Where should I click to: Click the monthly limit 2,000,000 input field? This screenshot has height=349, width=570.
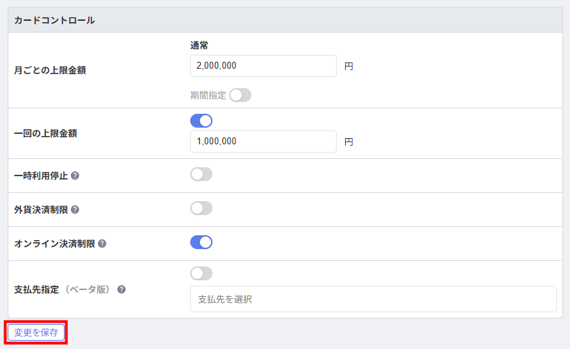262,66
